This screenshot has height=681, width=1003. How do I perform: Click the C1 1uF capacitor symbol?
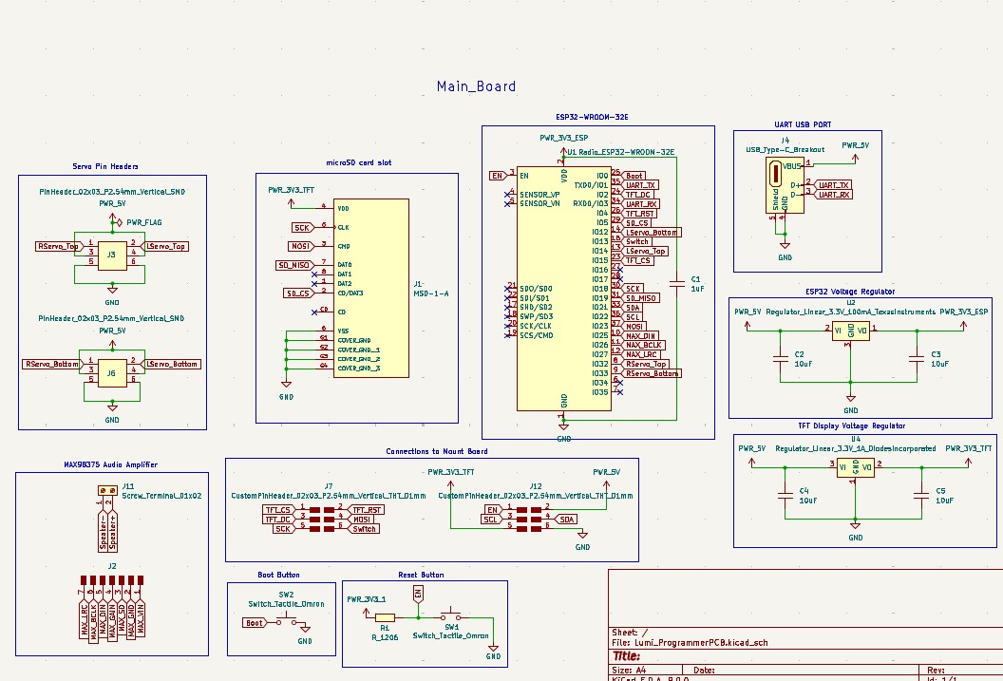[677, 284]
